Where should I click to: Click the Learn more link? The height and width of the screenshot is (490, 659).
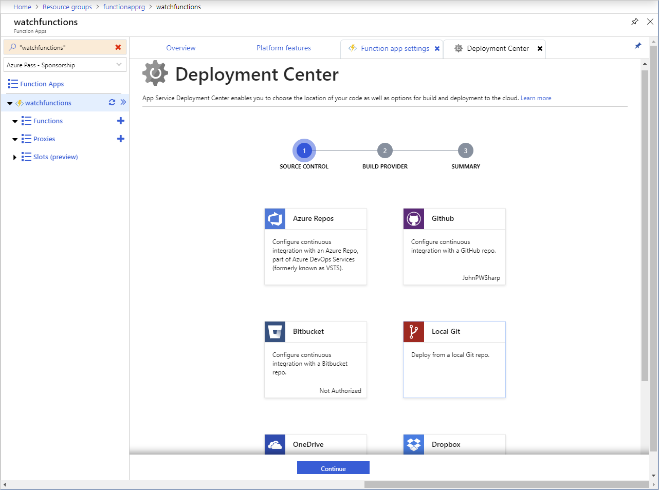coord(536,98)
